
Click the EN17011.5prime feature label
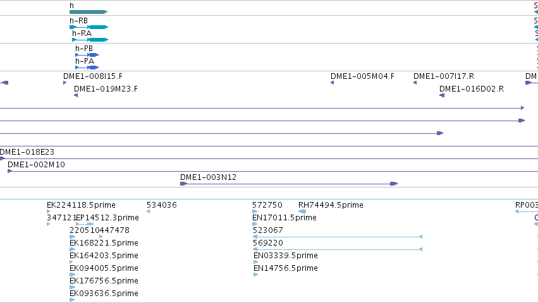[284, 218]
